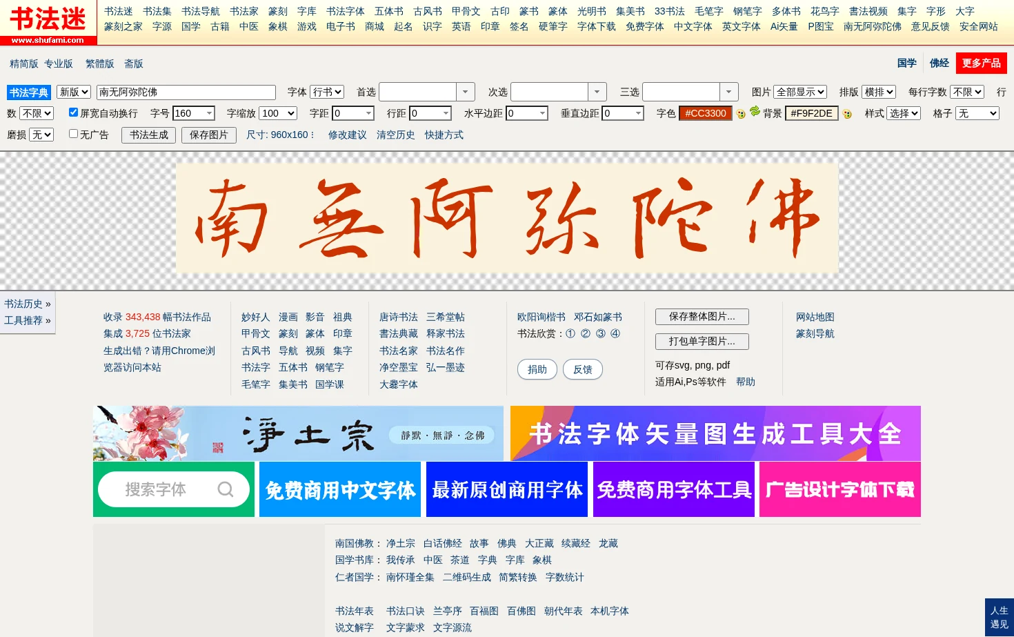This screenshot has height=637, width=1014.
Task: Expand the 首选 combo box arrow
Action: click(466, 92)
